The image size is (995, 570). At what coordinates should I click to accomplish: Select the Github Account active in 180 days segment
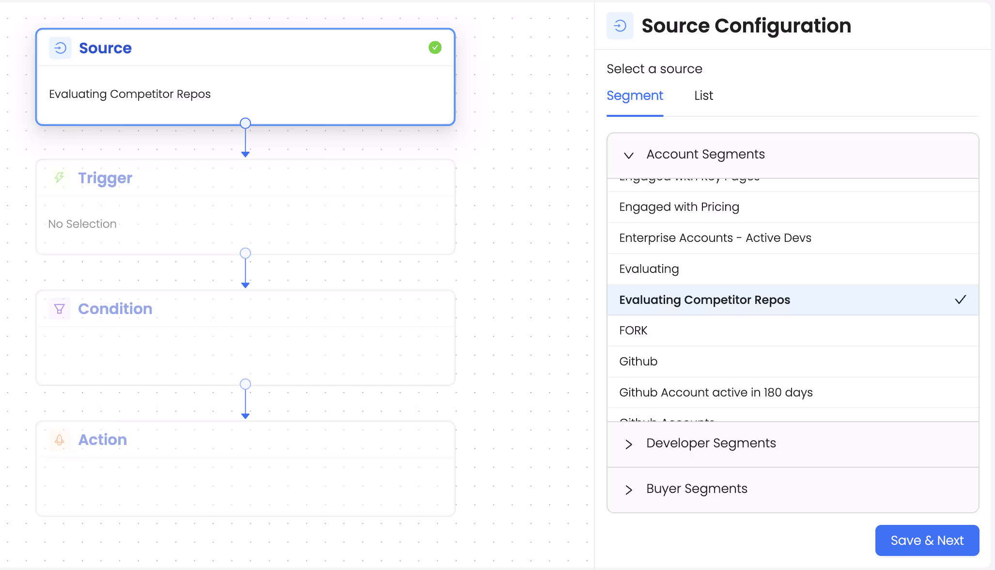(x=716, y=392)
